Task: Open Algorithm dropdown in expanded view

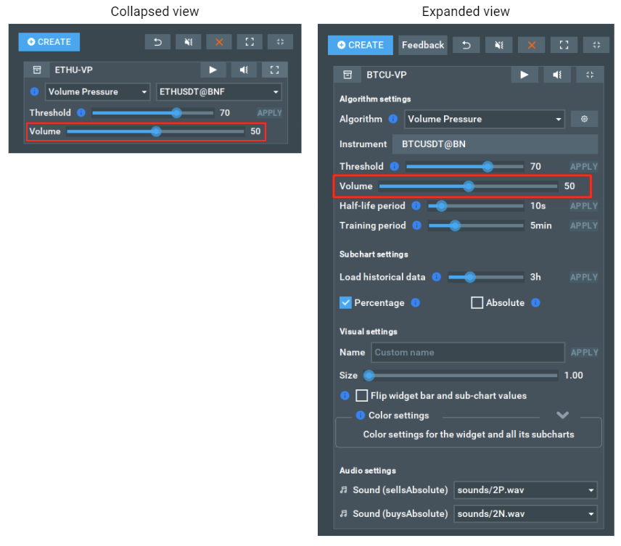Action: coord(483,119)
